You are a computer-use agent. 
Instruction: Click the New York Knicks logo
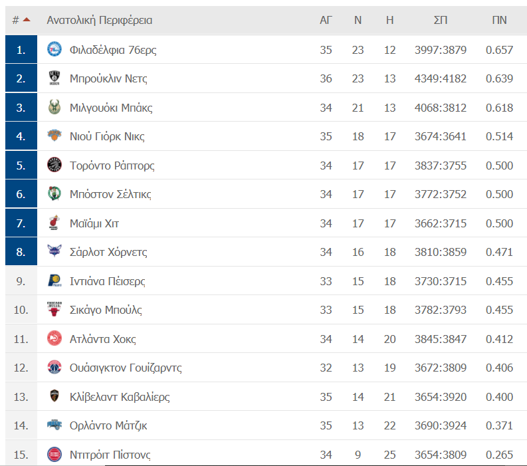(x=54, y=136)
